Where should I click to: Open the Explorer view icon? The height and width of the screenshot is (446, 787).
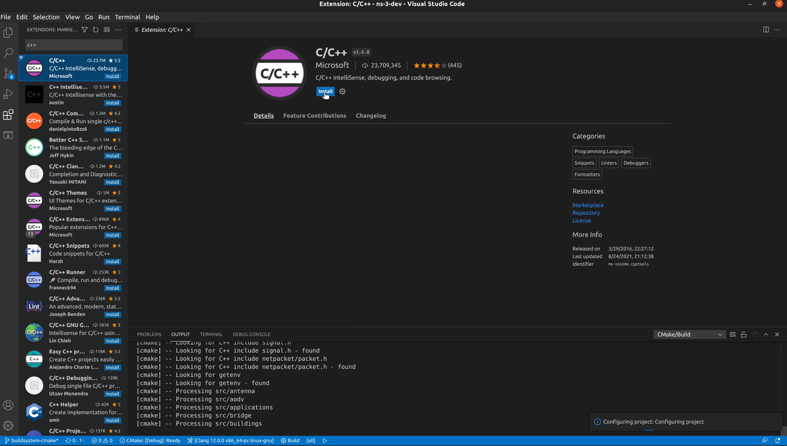(x=8, y=33)
